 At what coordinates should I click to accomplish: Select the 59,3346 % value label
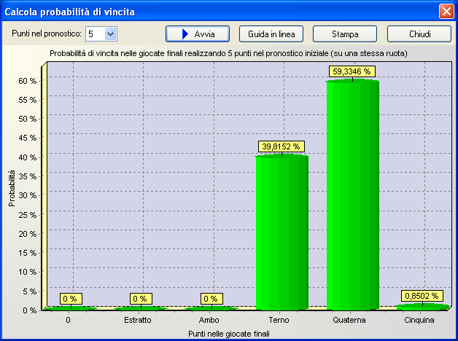click(x=352, y=71)
